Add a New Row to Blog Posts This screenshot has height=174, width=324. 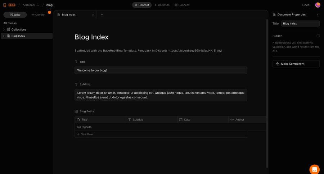point(85,134)
